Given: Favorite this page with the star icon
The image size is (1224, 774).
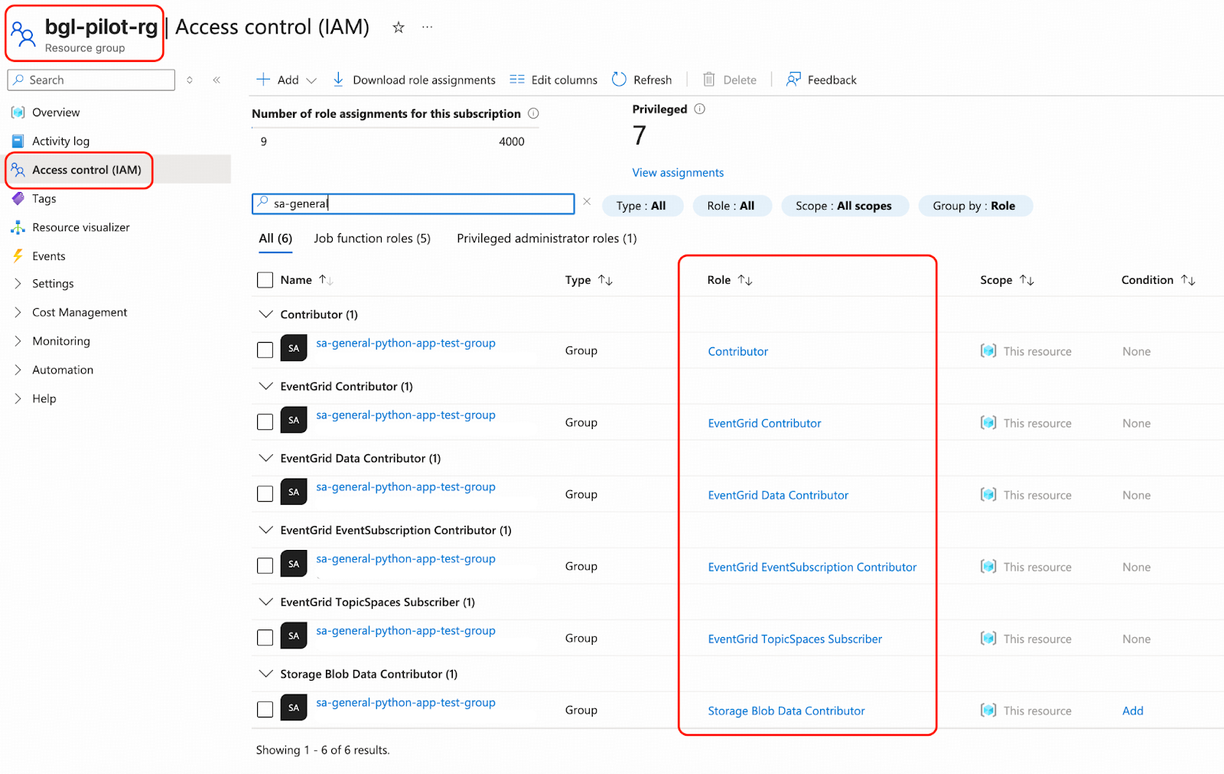Looking at the screenshot, I should (x=398, y=28).
